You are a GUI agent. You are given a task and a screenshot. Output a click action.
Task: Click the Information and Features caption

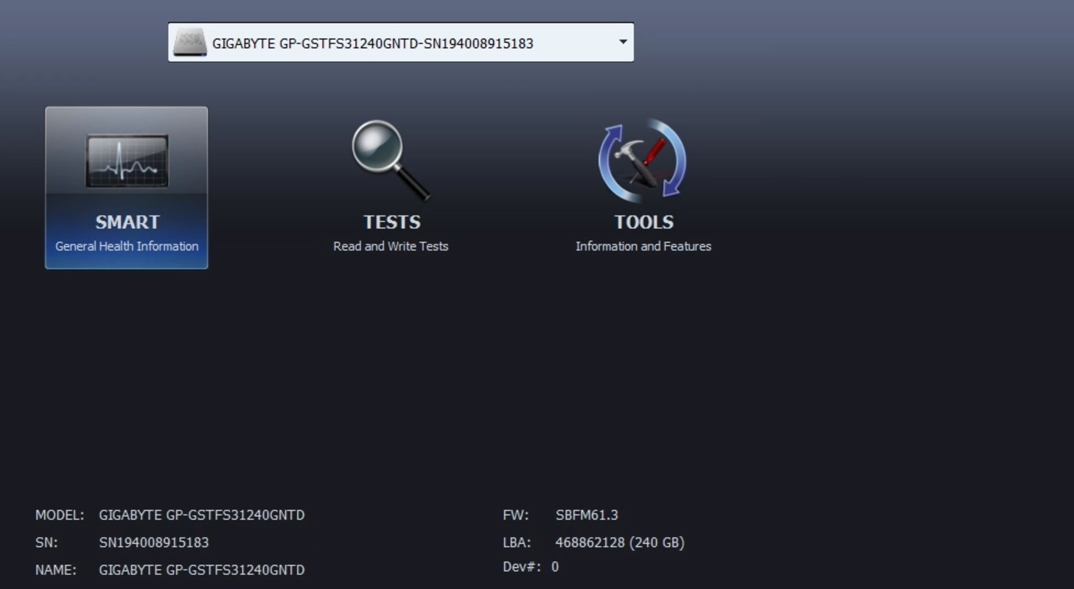[x=644, y=247]
